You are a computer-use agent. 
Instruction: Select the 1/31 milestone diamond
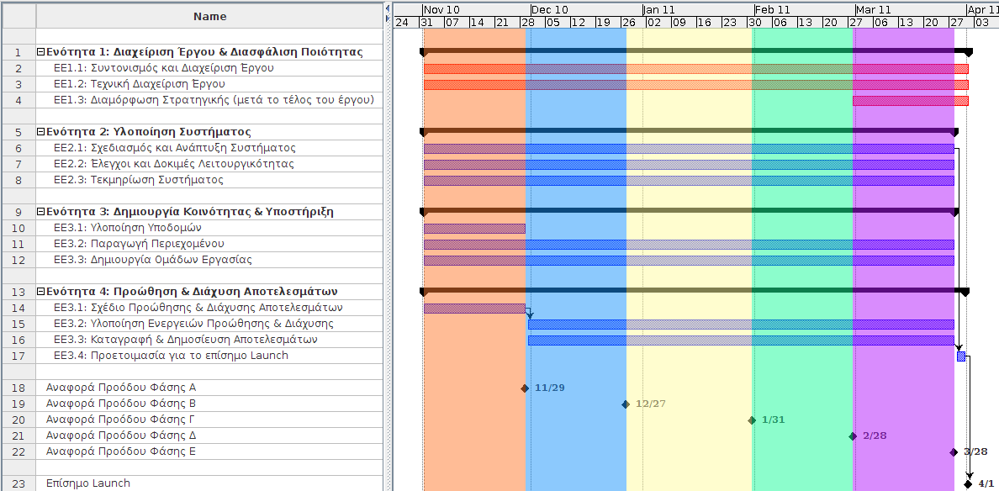(x=752, y=420)
